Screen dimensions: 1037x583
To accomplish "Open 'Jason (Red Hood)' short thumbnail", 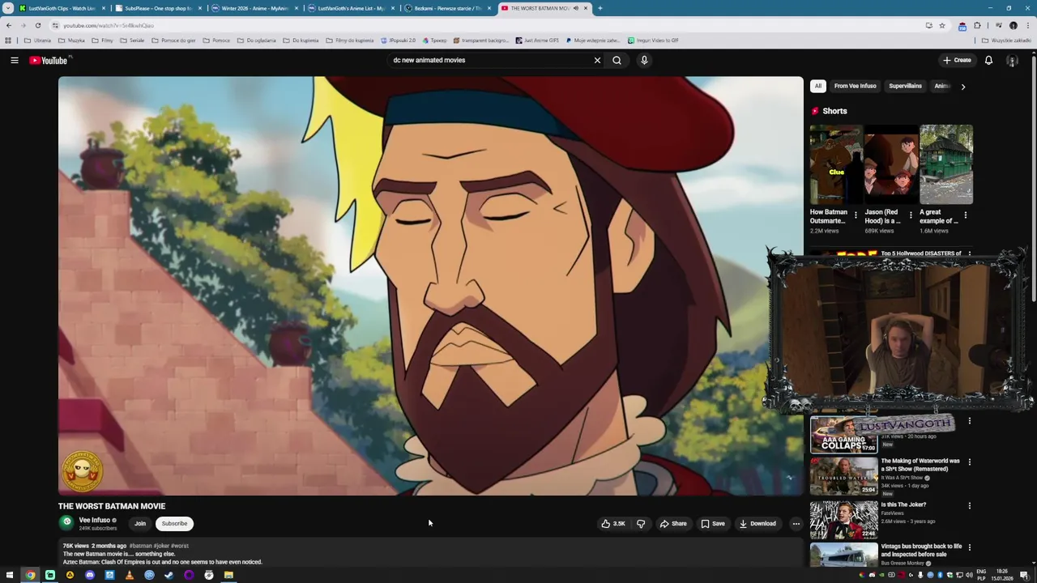I will click(891, 164).
